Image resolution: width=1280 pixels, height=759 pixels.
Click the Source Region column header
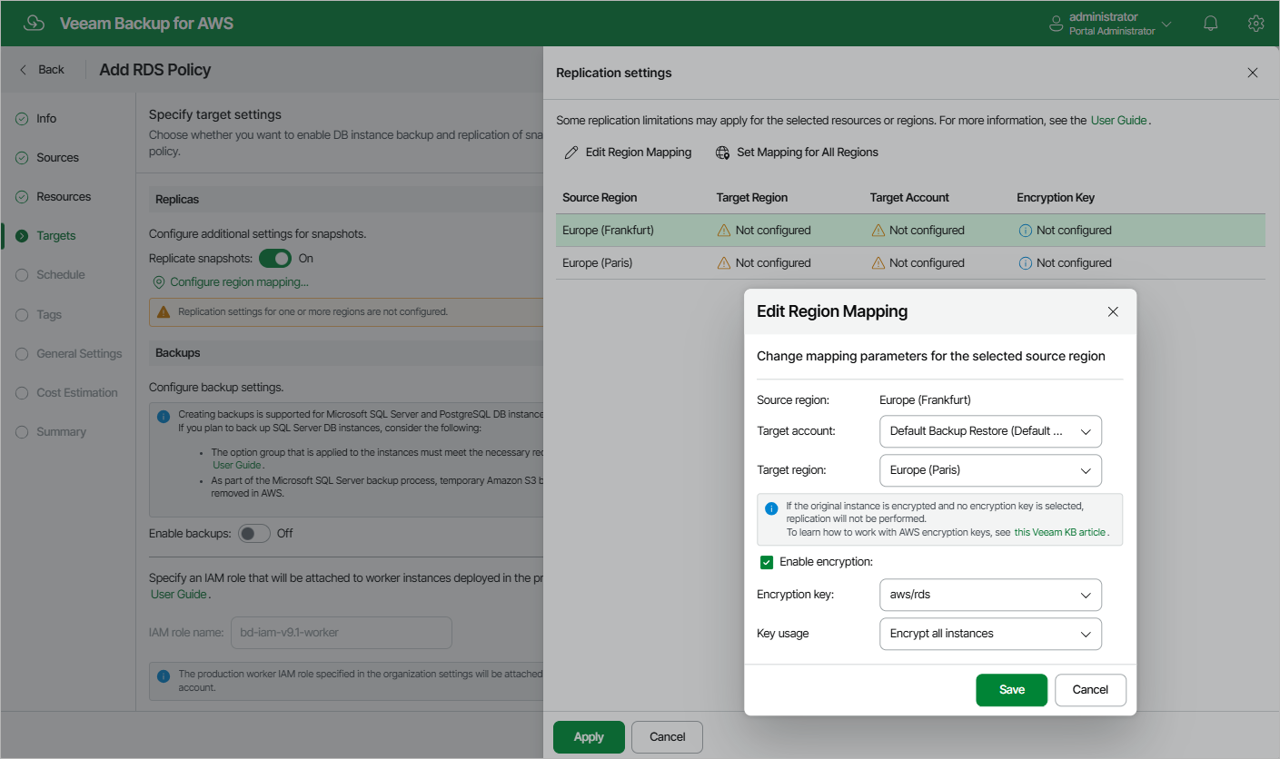[x=600, y=198]
